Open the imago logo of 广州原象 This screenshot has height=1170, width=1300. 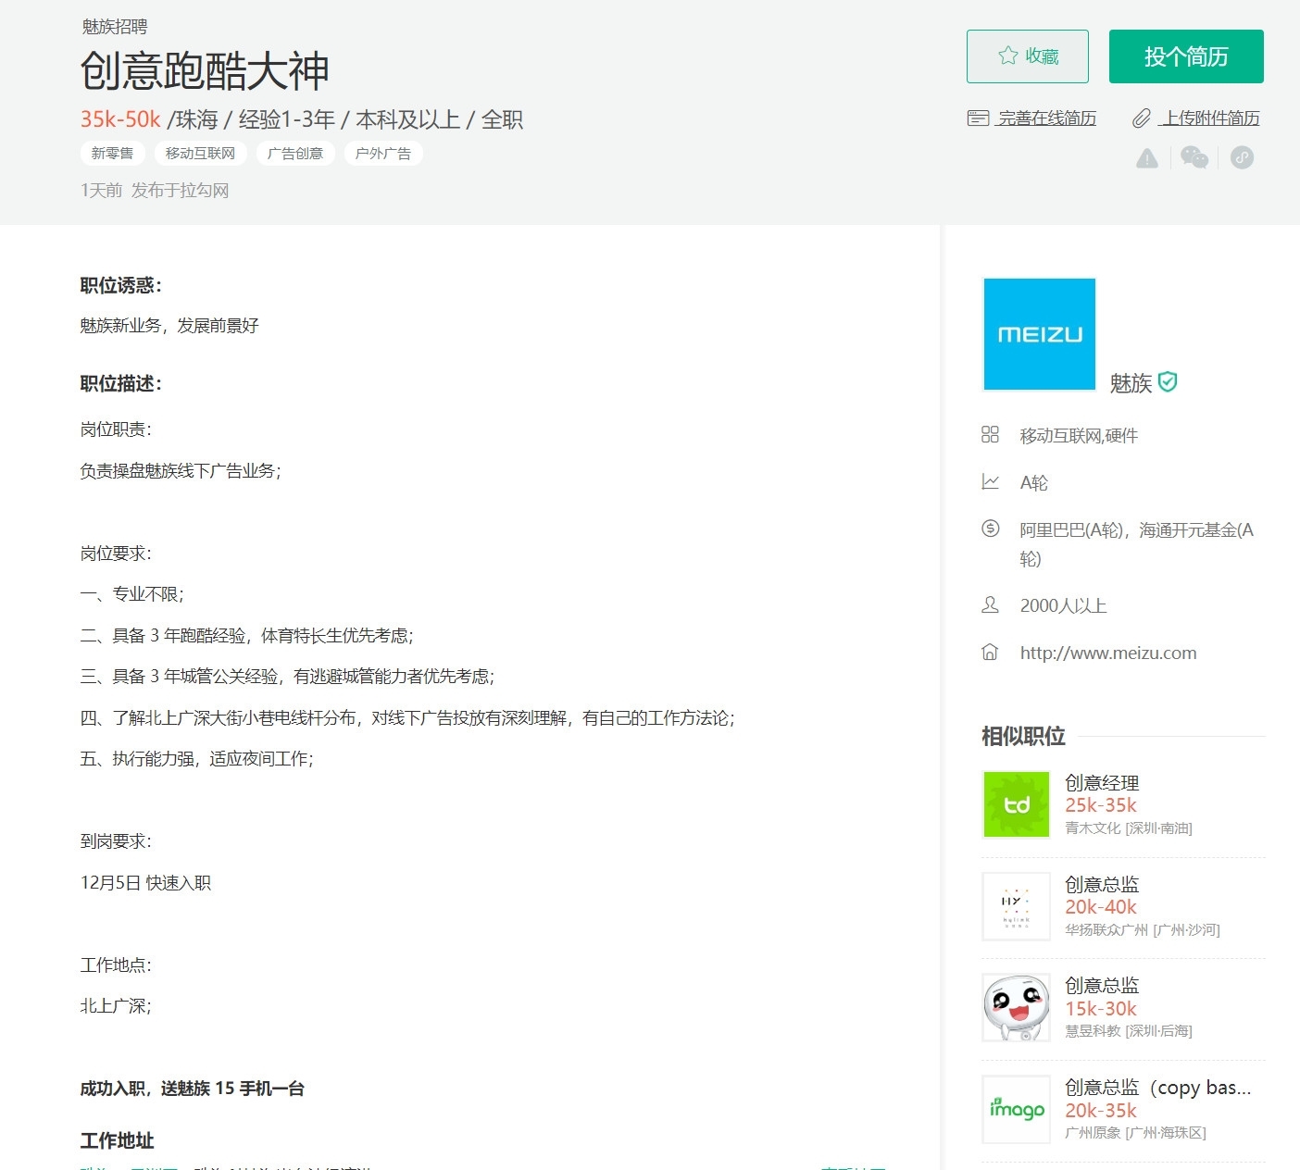[x=1017, y=1109]
